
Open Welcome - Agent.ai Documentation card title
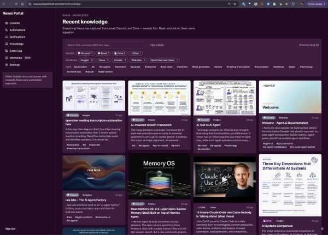[285, 123]
